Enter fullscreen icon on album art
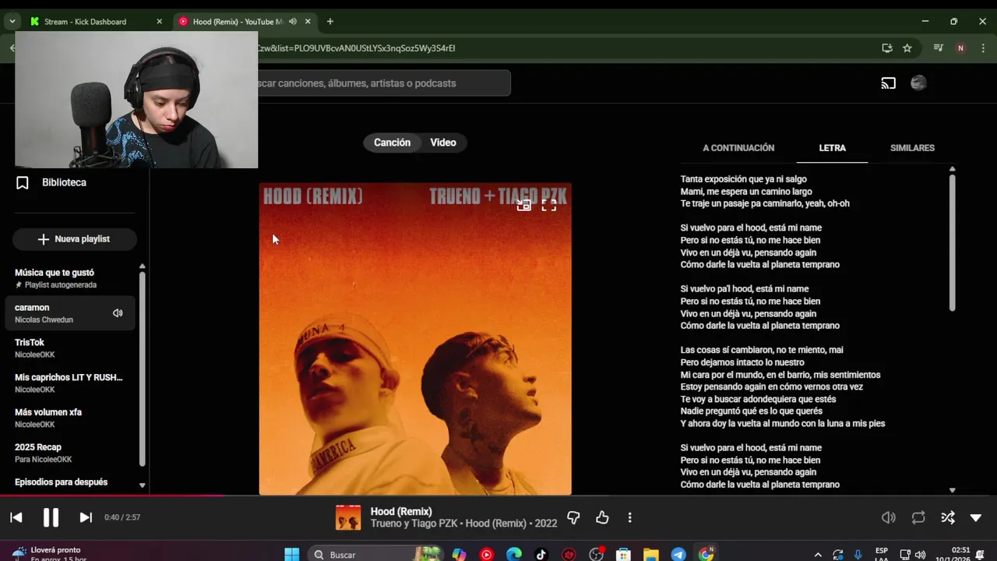Image resolution: width=997 pixels, height=561 pixels. 549,205
